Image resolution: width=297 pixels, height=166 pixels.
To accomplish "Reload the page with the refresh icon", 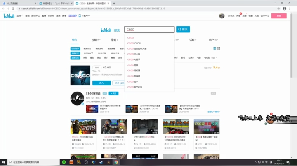I will [13, 9].
